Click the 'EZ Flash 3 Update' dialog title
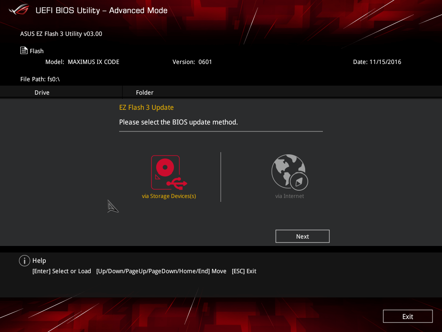The height and width of the screenshot is (332, 442). pos(146,108)
